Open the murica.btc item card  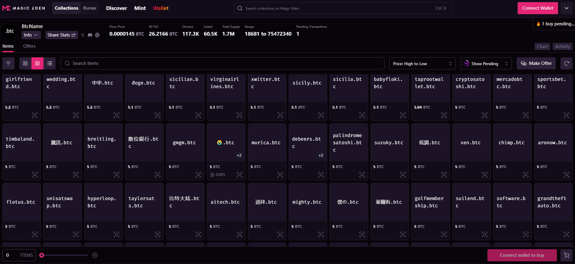click(x=267, y=152)
